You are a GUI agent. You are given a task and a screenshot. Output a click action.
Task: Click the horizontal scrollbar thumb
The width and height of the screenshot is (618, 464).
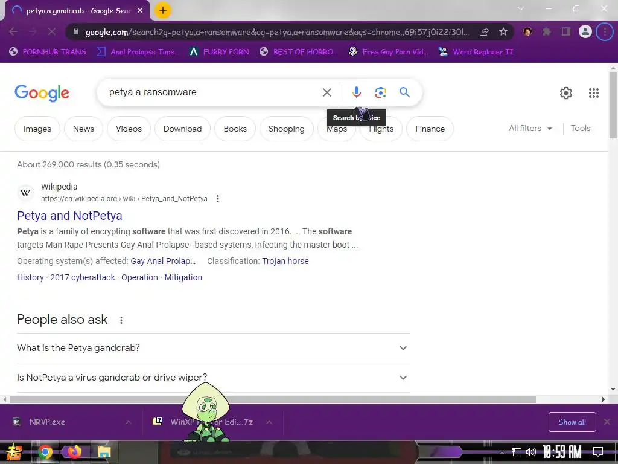click(273, 399)
